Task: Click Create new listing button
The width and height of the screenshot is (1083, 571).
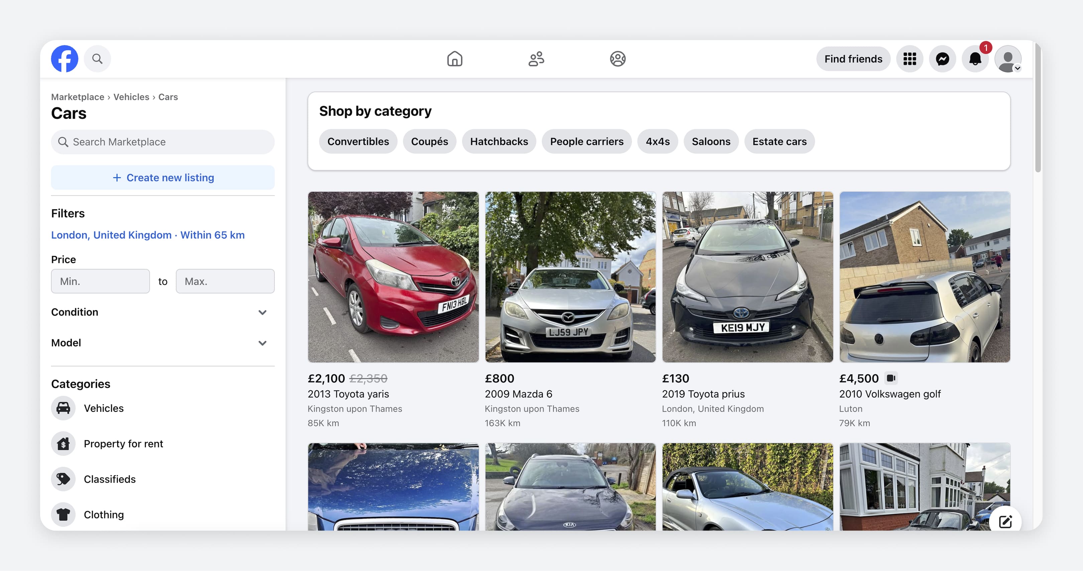Action: [163, 178]
